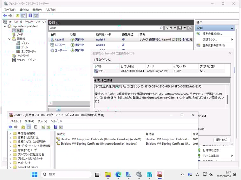The height and width of the screenshot is (180, 241).
Task: Click 記憶域の追加 action
Action: 211,150
